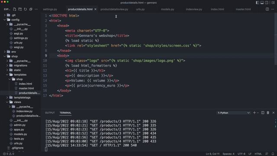
Task: Open the terminal launch profile dropdown arrow
Action: click(258, 113)
